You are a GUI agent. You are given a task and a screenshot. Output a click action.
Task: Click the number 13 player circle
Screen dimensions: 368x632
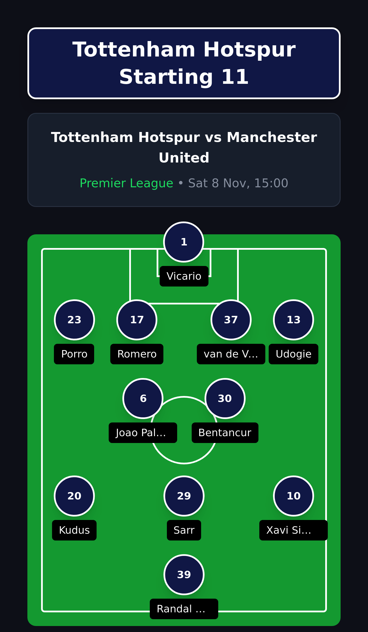click(x=293, y=320)
